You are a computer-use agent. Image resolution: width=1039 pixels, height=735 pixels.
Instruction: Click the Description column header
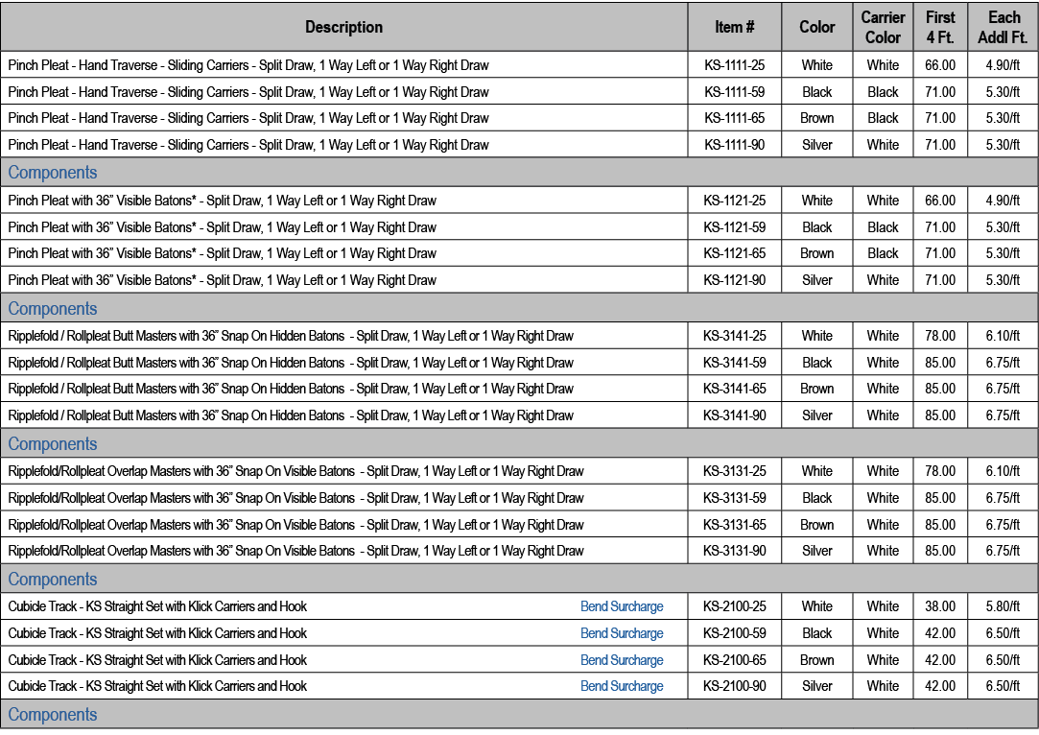coord(343,27)
